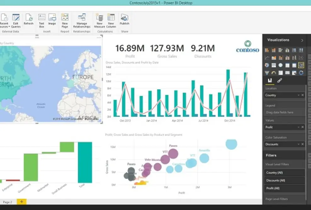The height and width of the screenshot is (210, 311).
Task: Select the treemap visualization
Action: pyautogui.click(x=274, y=65)
